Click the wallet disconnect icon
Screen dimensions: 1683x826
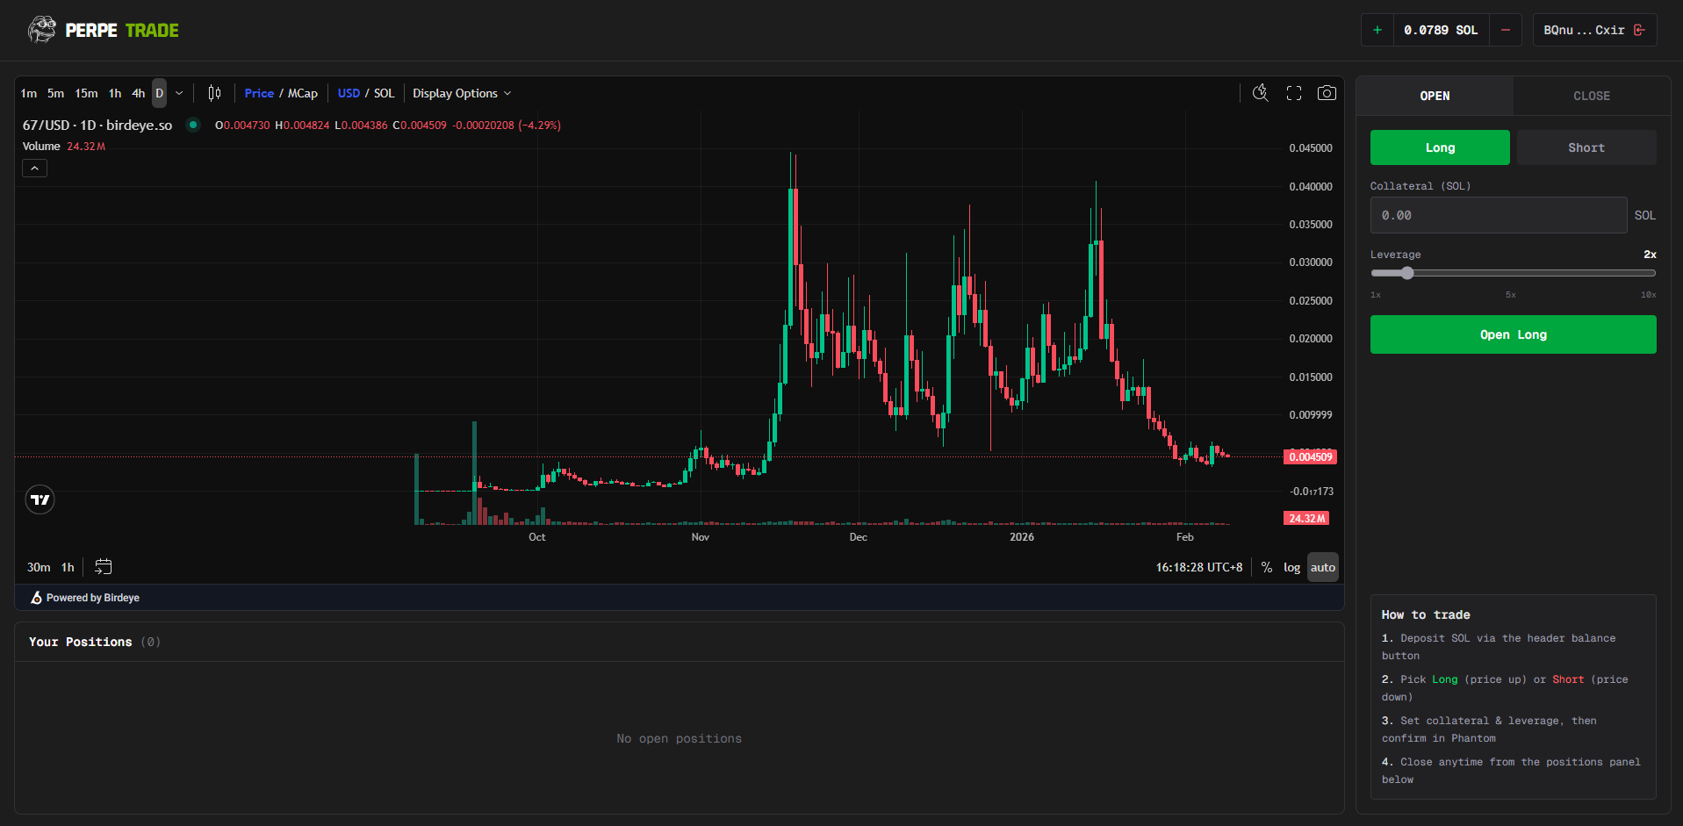tap(1639, 30)
